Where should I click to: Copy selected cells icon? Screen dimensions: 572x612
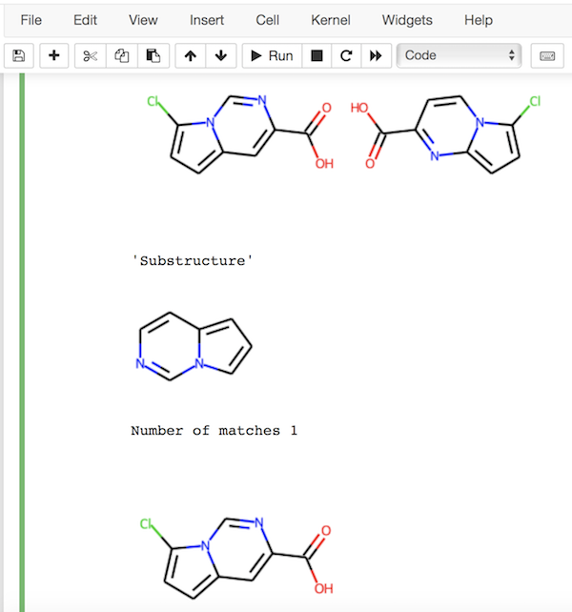(122, 56)
